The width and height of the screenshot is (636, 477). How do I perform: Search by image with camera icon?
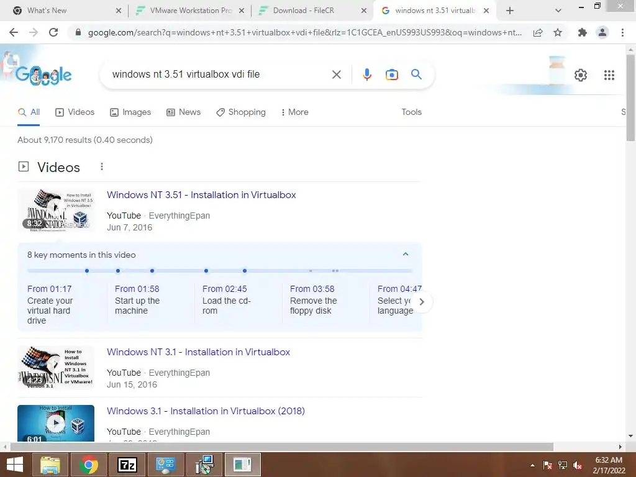coord(392,75)
